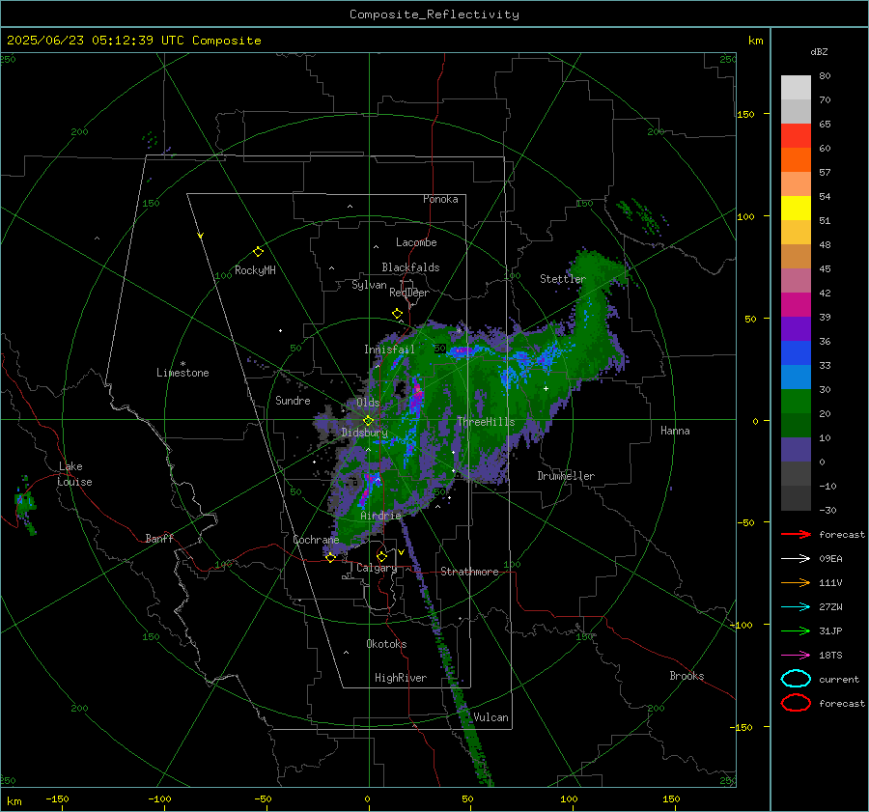Click the white plus marker east of ThreeHills
The image size is (869, 812).
coord(546,388)
